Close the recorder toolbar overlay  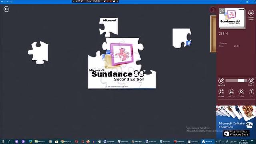117,1
